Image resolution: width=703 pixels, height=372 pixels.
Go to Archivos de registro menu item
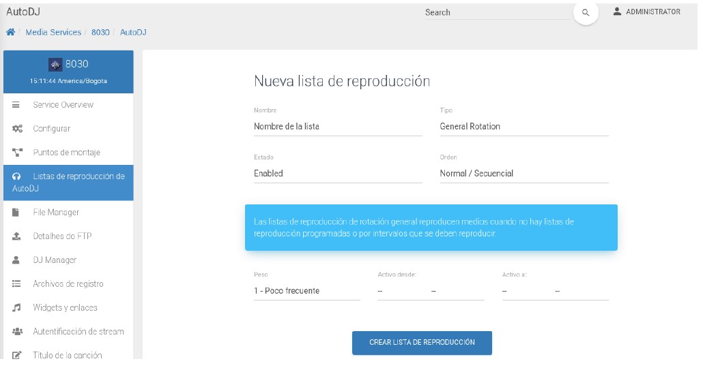pyautogui.click(x=68, y=284)
